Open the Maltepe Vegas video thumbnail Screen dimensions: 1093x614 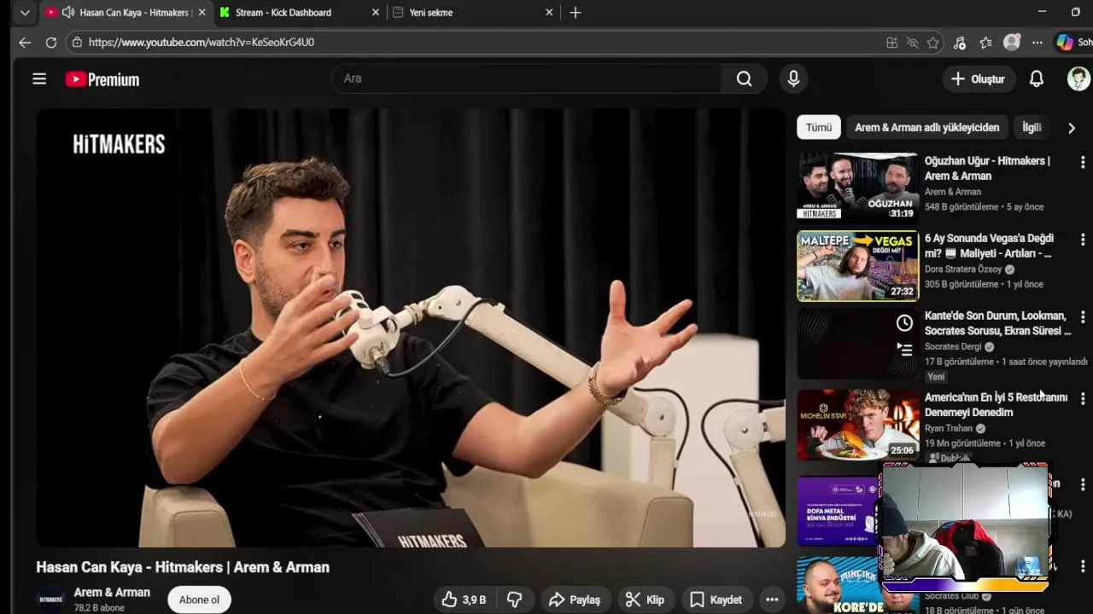pos(857,266)
